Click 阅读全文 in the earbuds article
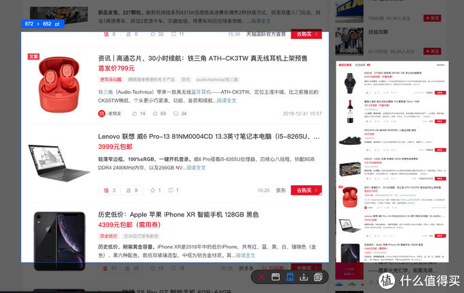 pos(227,100)
